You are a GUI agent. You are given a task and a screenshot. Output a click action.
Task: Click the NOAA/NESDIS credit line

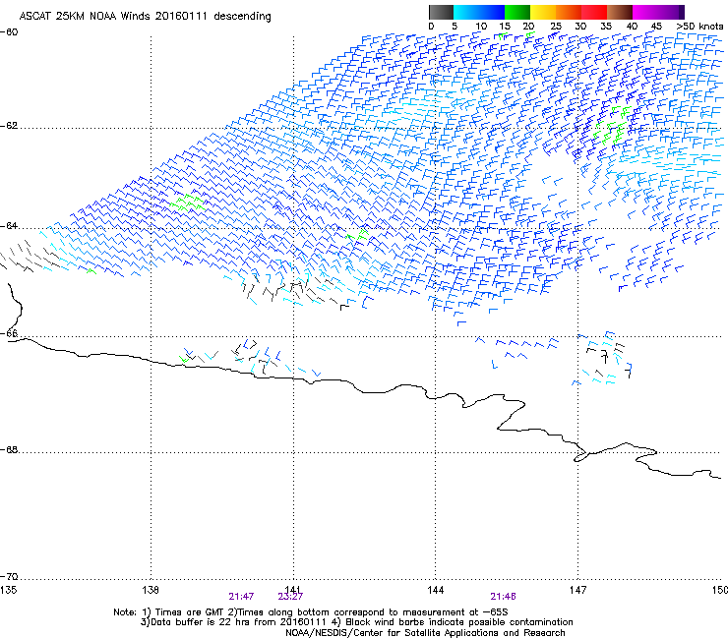pyautogui.click(x=425, y=633)
